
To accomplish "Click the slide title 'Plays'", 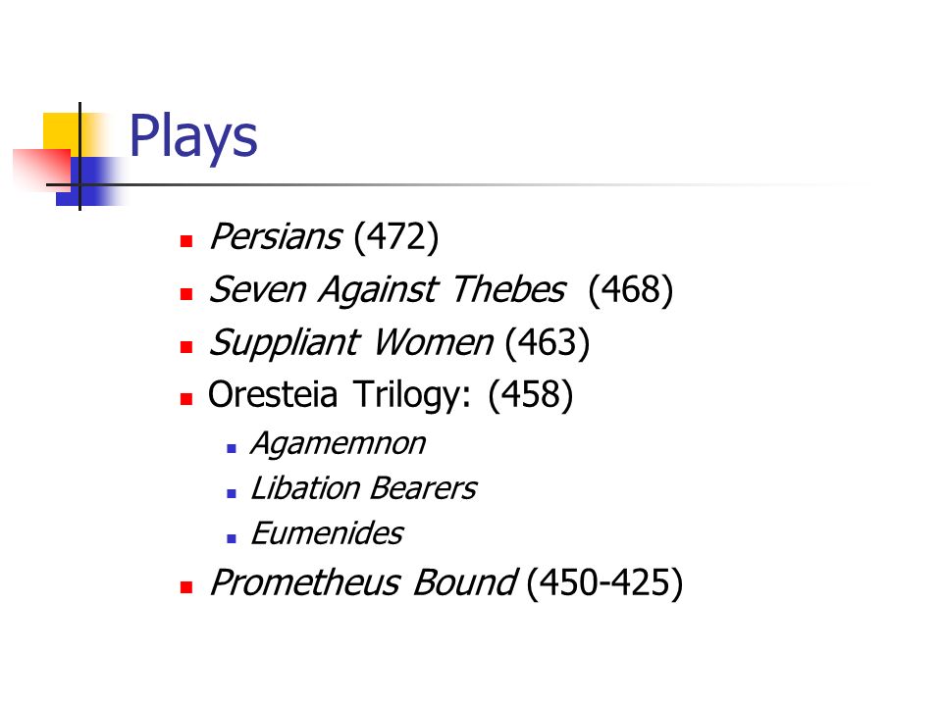I will click(193, 138).
